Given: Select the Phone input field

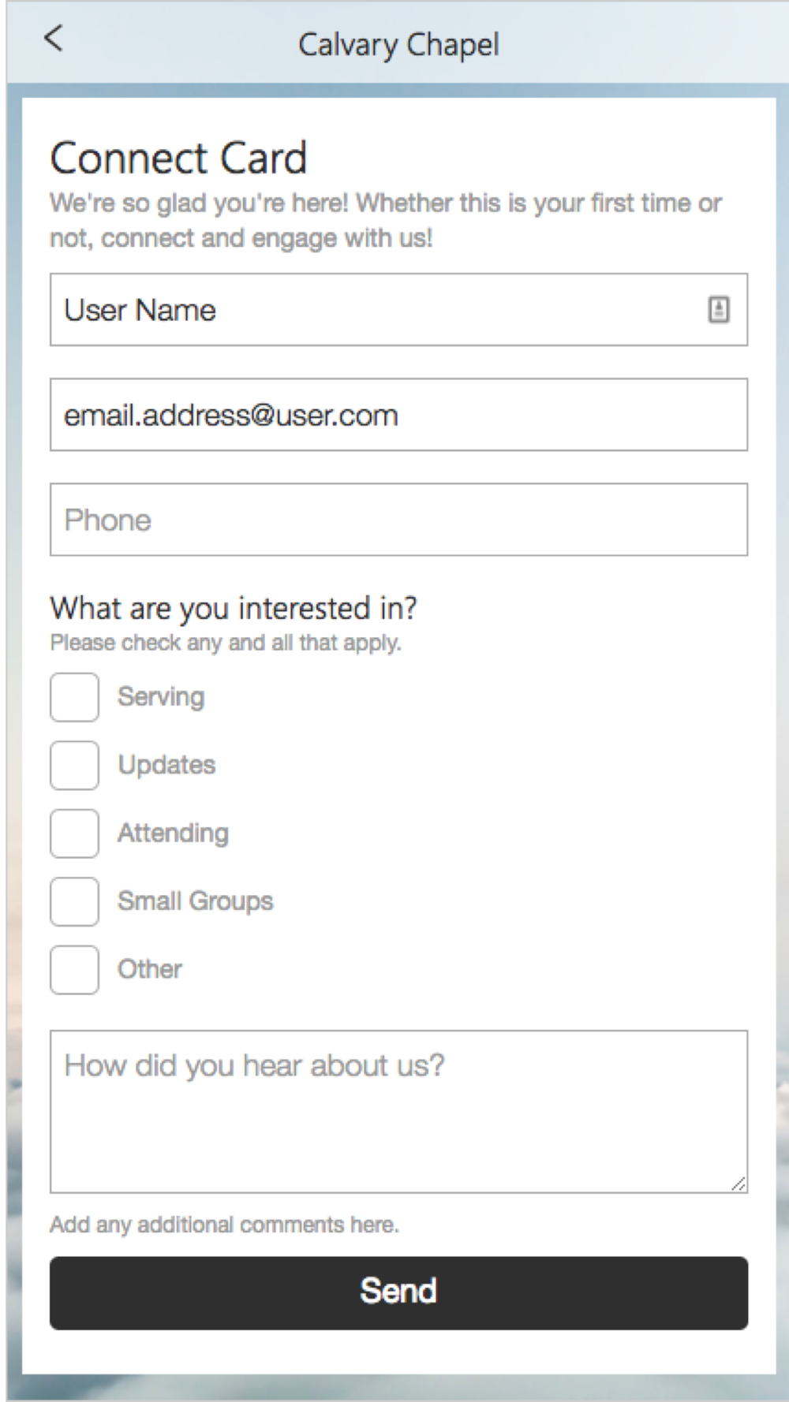Looking at the screenshot, I should [x=398, y=520].
